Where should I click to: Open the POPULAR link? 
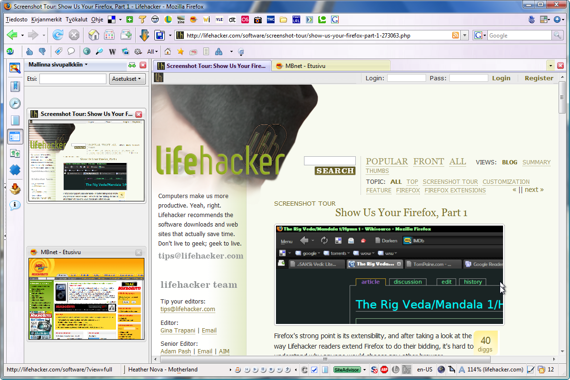(x=387, y=161)
